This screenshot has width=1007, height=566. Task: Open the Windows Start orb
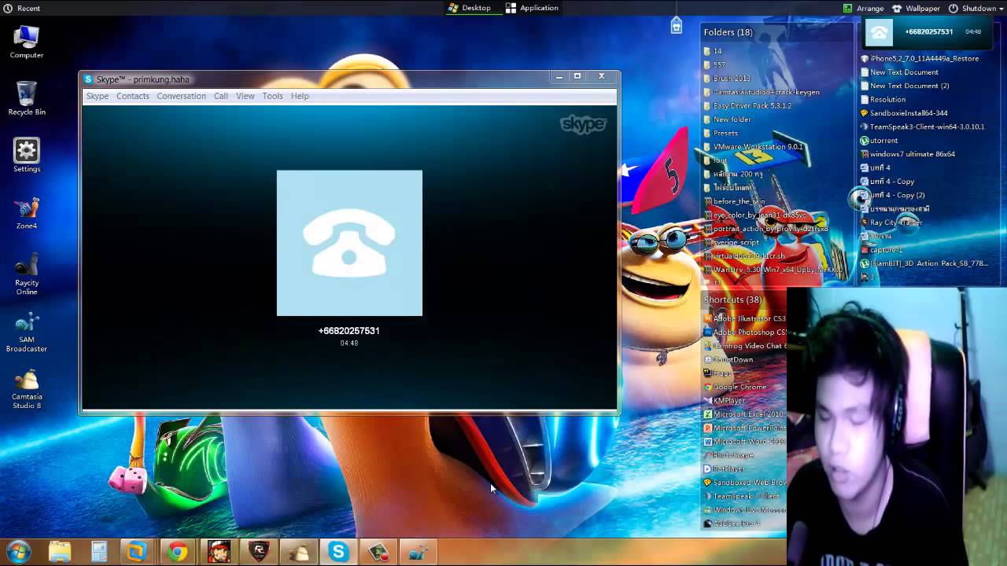click(x=19, y=552)
